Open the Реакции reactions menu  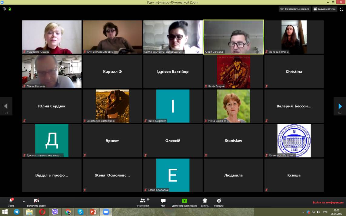[218, 202]
